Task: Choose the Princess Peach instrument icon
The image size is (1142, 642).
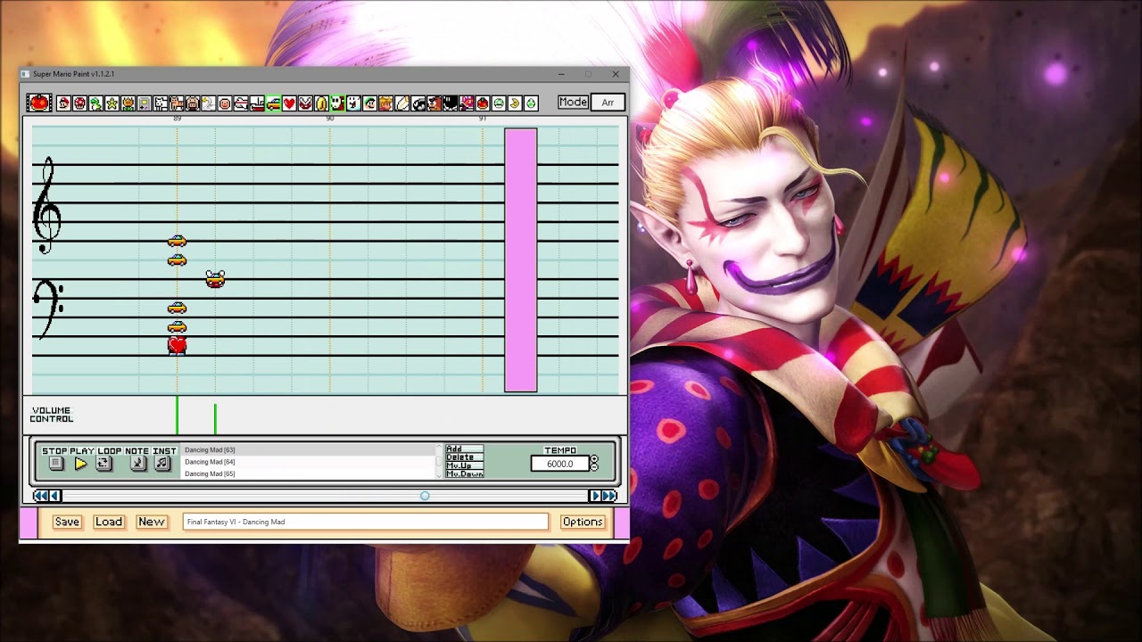Action: coord(385,103)
